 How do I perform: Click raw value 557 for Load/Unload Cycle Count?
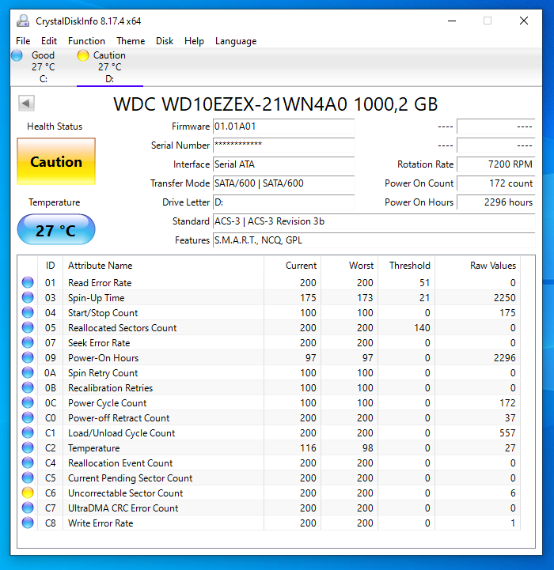click(507, 433)
